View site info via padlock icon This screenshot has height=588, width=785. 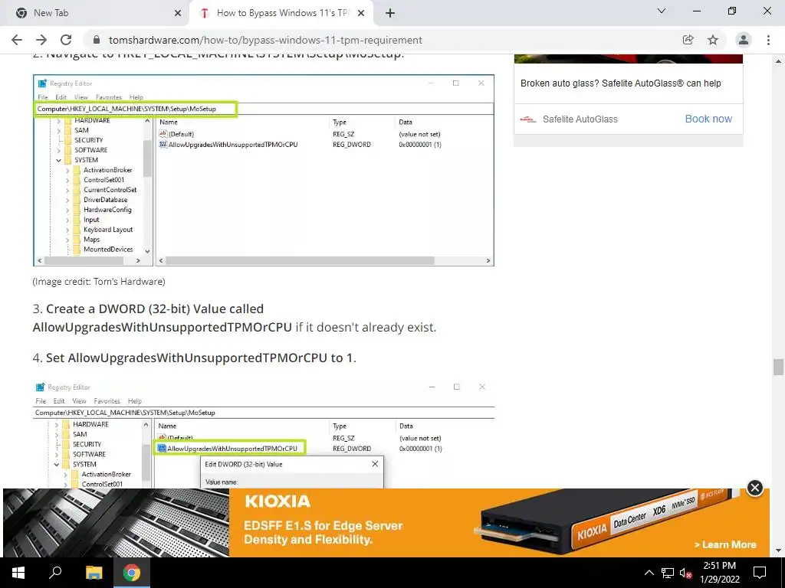[x=97, y=40]
